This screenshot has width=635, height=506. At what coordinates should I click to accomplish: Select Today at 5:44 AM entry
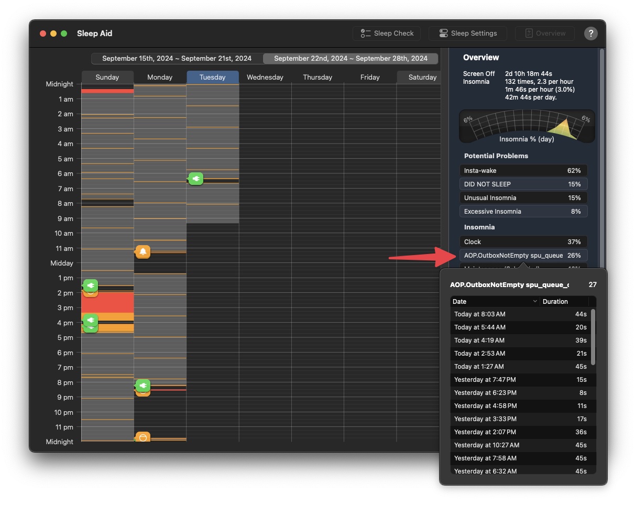pyautogui.click(x=520, y=327)
